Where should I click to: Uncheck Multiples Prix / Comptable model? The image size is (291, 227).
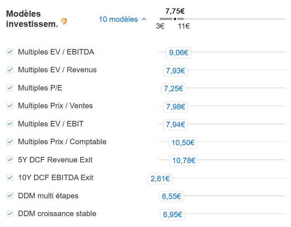(10, 142)
